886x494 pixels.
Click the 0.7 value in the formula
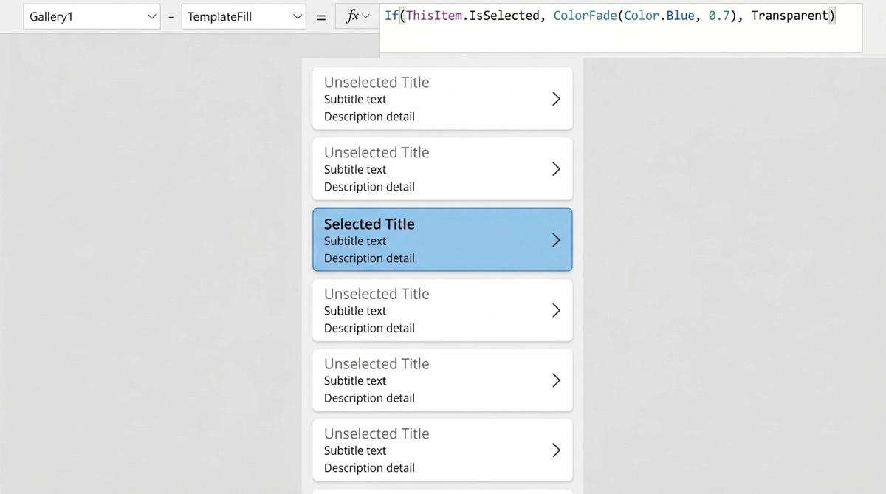pyautogui.click(x=718, y=16)
